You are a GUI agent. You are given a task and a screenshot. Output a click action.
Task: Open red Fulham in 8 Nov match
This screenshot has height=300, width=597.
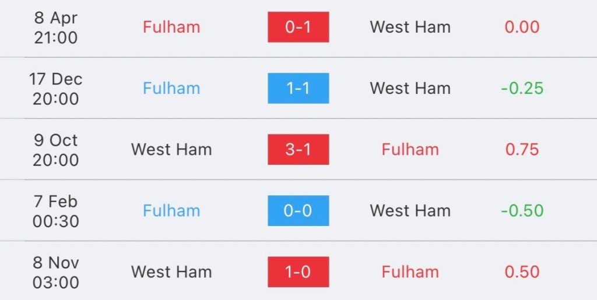410,272
